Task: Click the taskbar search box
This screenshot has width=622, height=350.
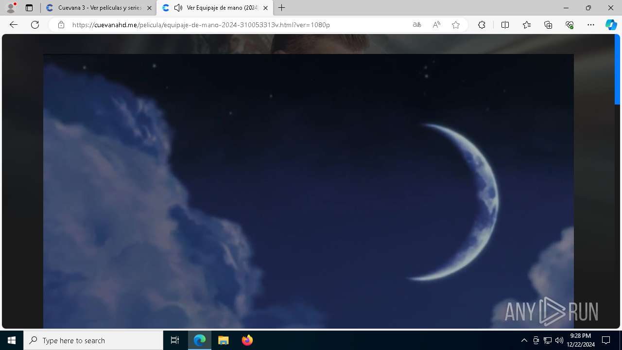Action: point(93,340)
